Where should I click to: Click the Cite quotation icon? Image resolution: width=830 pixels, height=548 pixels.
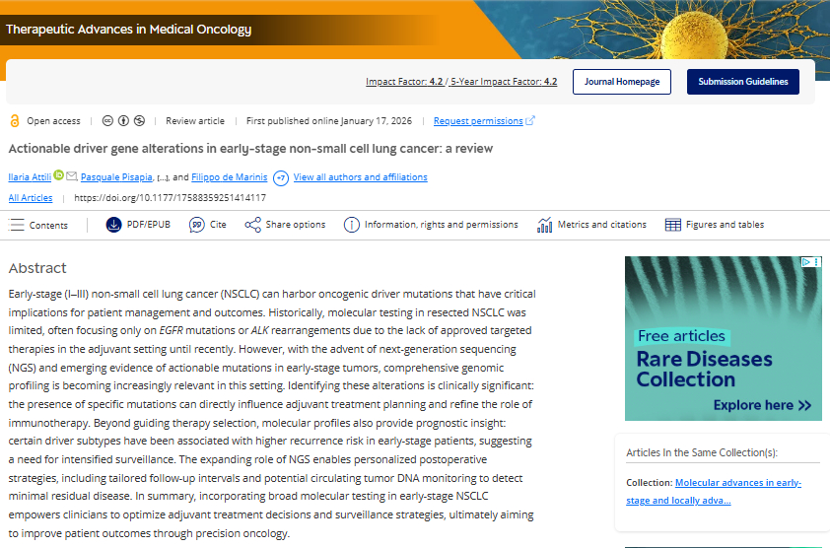coord(195,225)
